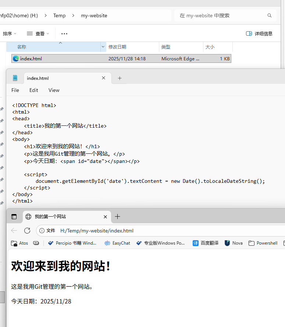This screenshot has width=285, height=327.
Task: Open a new tab in Edge
Action: coord(117,217)
